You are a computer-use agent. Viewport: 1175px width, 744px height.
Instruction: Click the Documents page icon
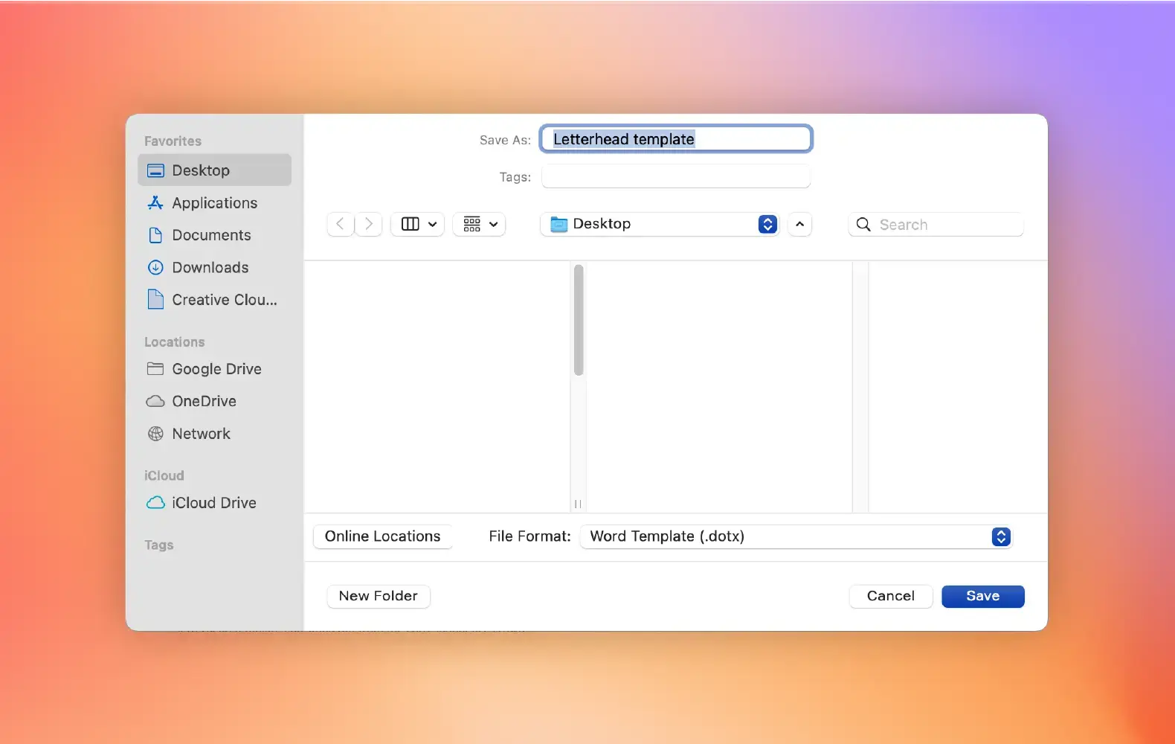tap(155, 235)
